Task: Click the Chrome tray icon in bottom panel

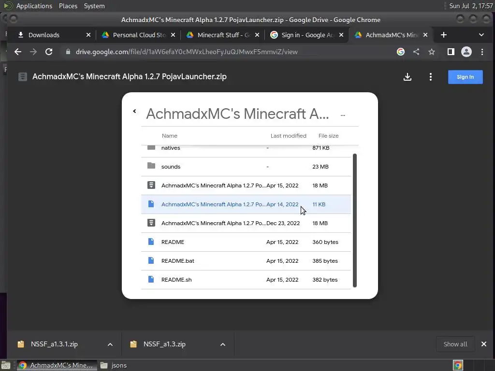Action: [458, 365]
